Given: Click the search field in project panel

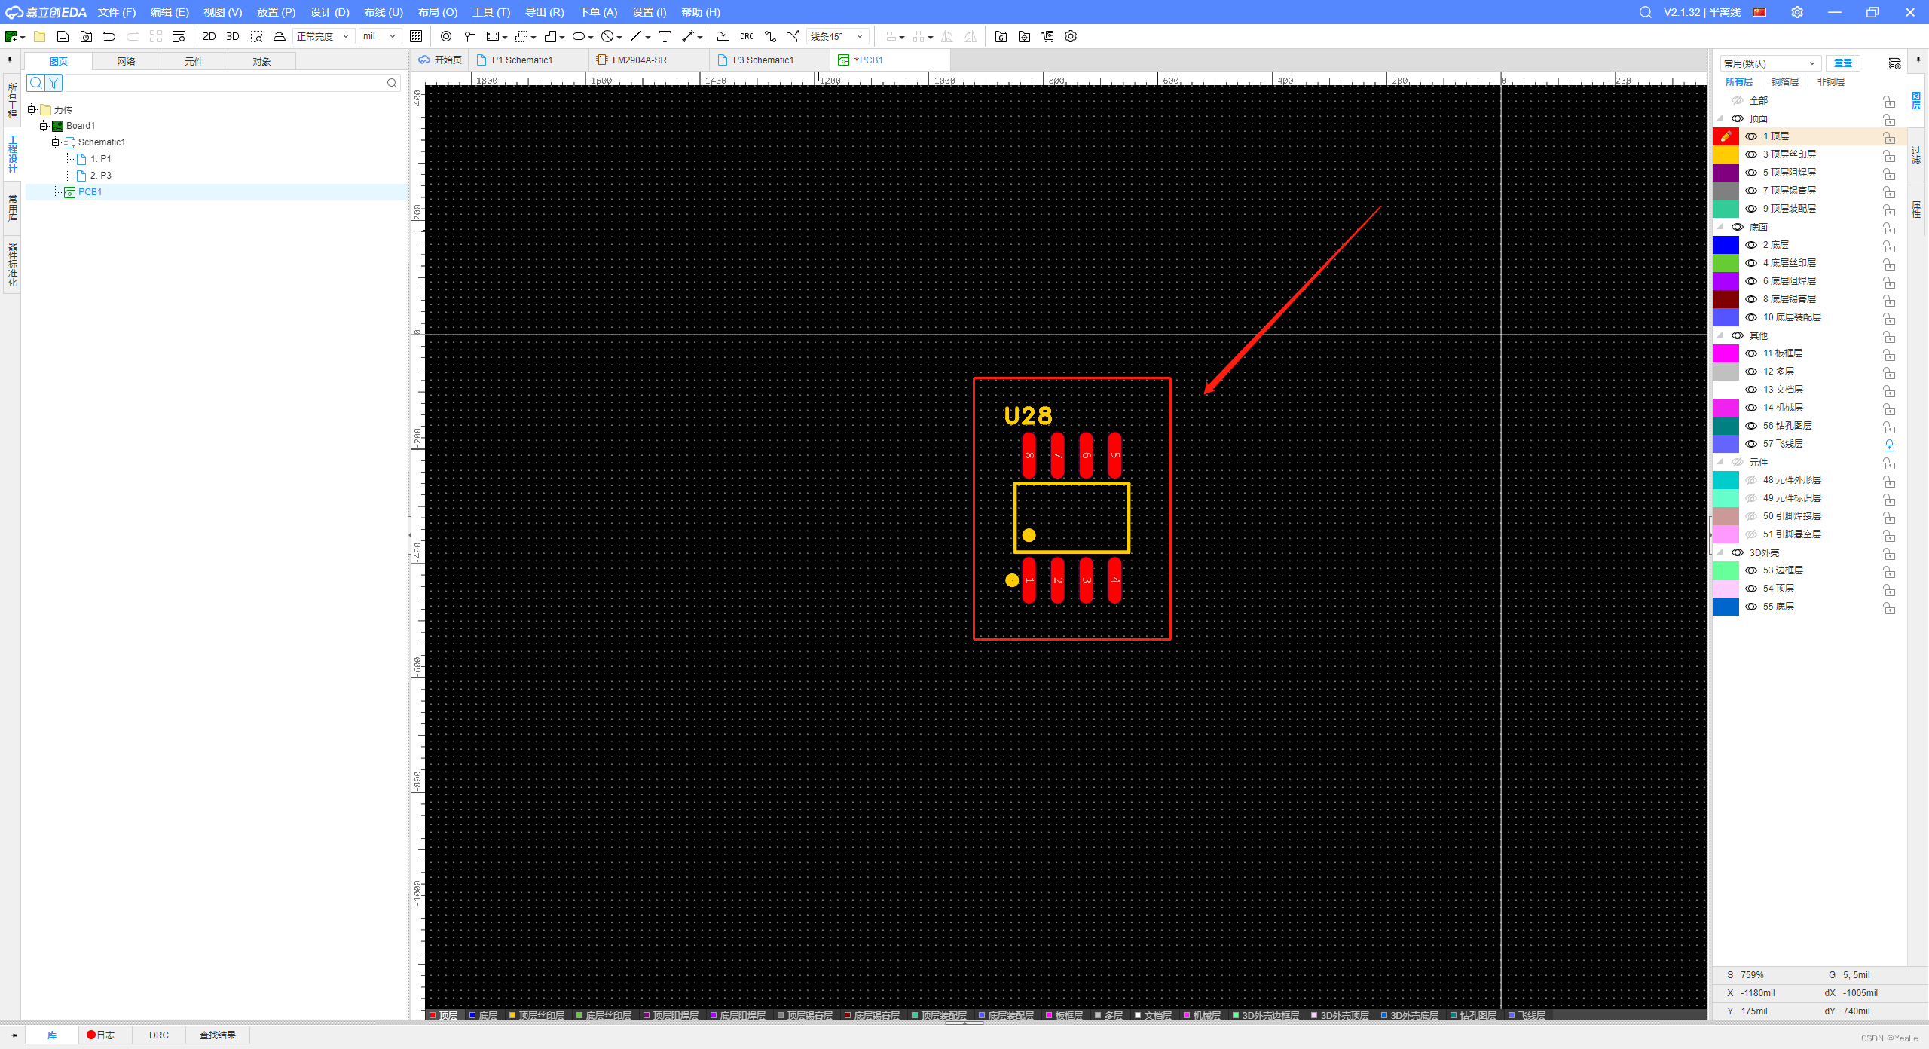Looking at the screenshot, I should click(233, 83).
